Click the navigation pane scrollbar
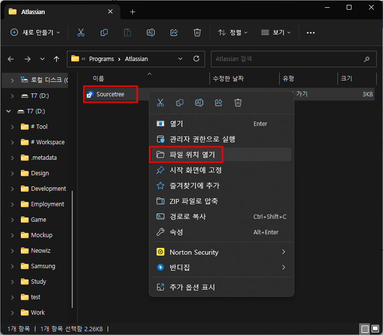 tap(72, 249)
